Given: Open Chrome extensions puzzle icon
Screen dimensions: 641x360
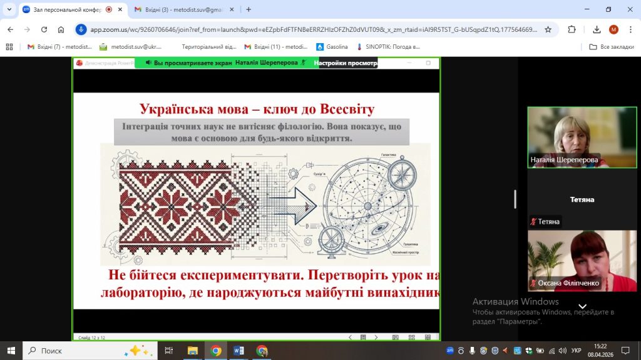Looking at the screenshot, I should pyautogui.click(x=572, y=29).
